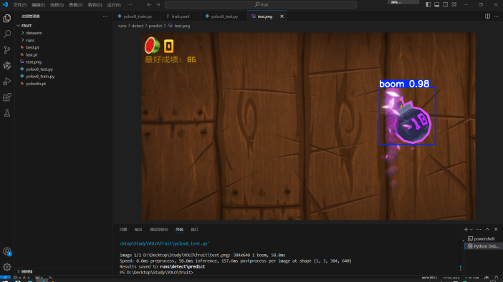Open the 文件(F) menu
The height and width of the screenshot is (282, 503).
19,5
